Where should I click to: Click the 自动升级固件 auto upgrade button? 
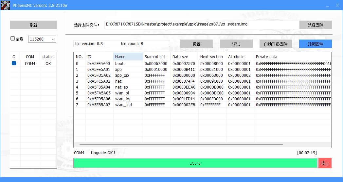pyautogui.click(x=276, y=44)
